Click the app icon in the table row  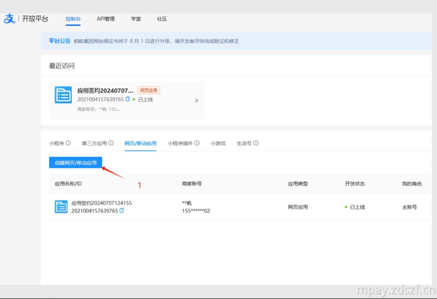[x=61, y=207]
